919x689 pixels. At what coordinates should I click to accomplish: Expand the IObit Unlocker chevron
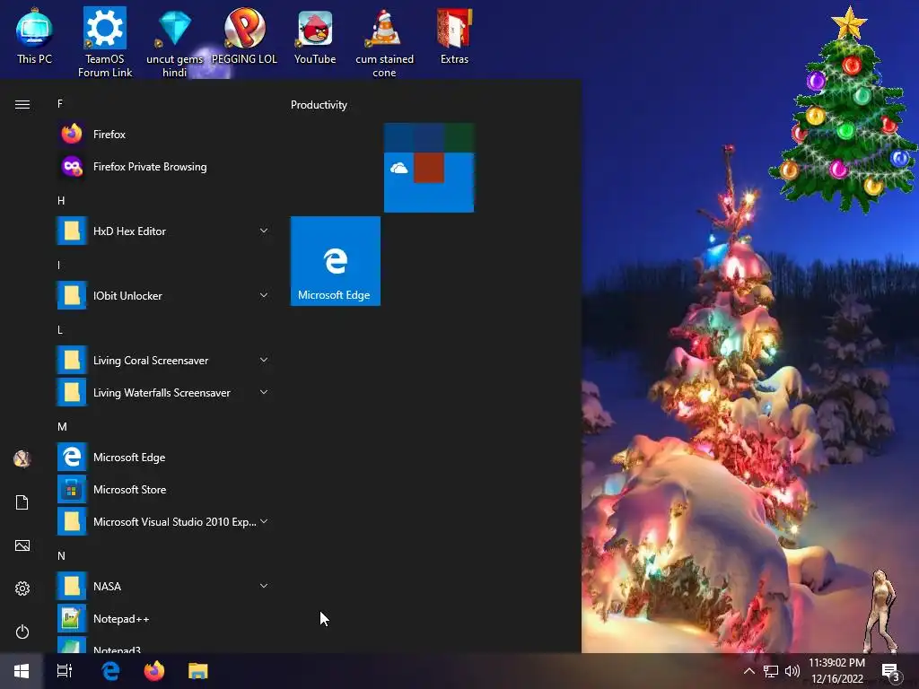point(264,295)
